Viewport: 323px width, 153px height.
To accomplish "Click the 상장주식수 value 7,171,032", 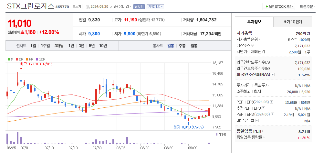I will [302, 46].
